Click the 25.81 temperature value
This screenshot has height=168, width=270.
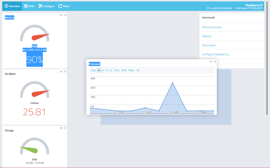(35, 112)
